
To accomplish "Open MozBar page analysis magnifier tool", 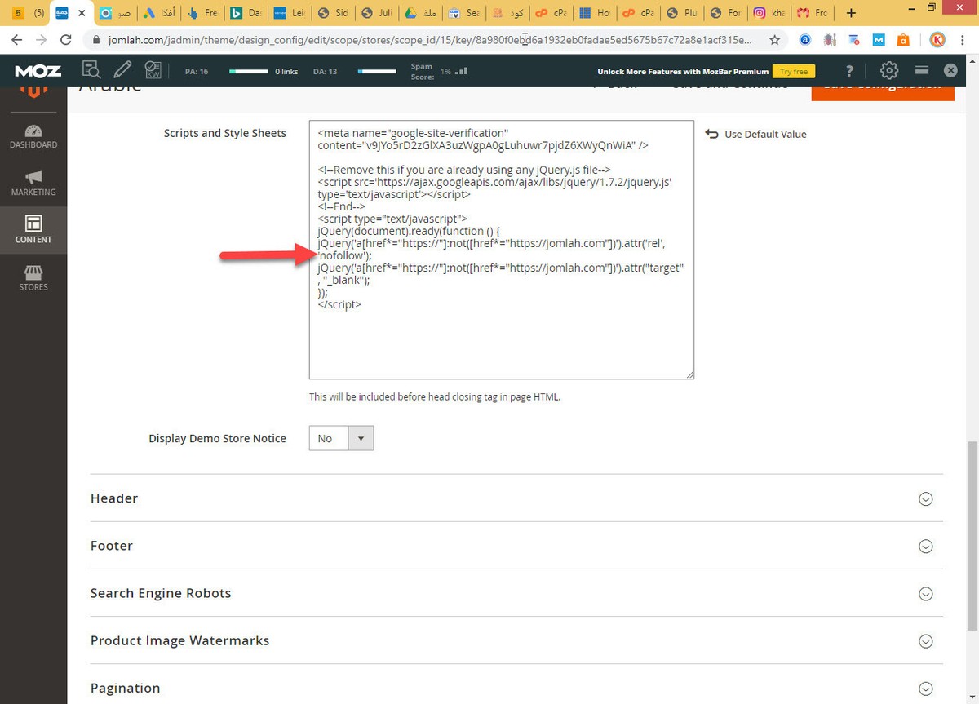I will [91, 70].
